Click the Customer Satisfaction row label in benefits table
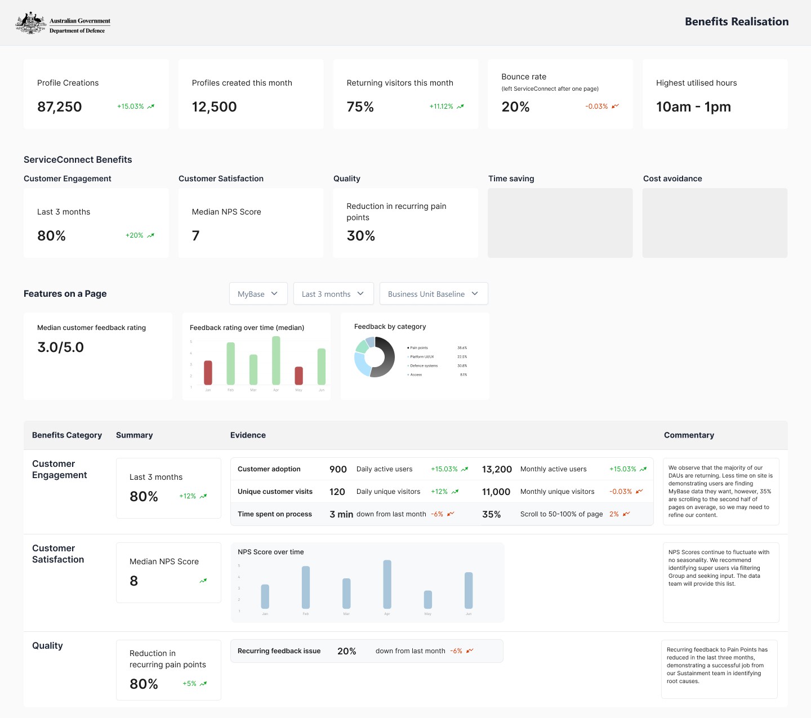This screenshot has width=811, height=718. (x=58, y=554)
